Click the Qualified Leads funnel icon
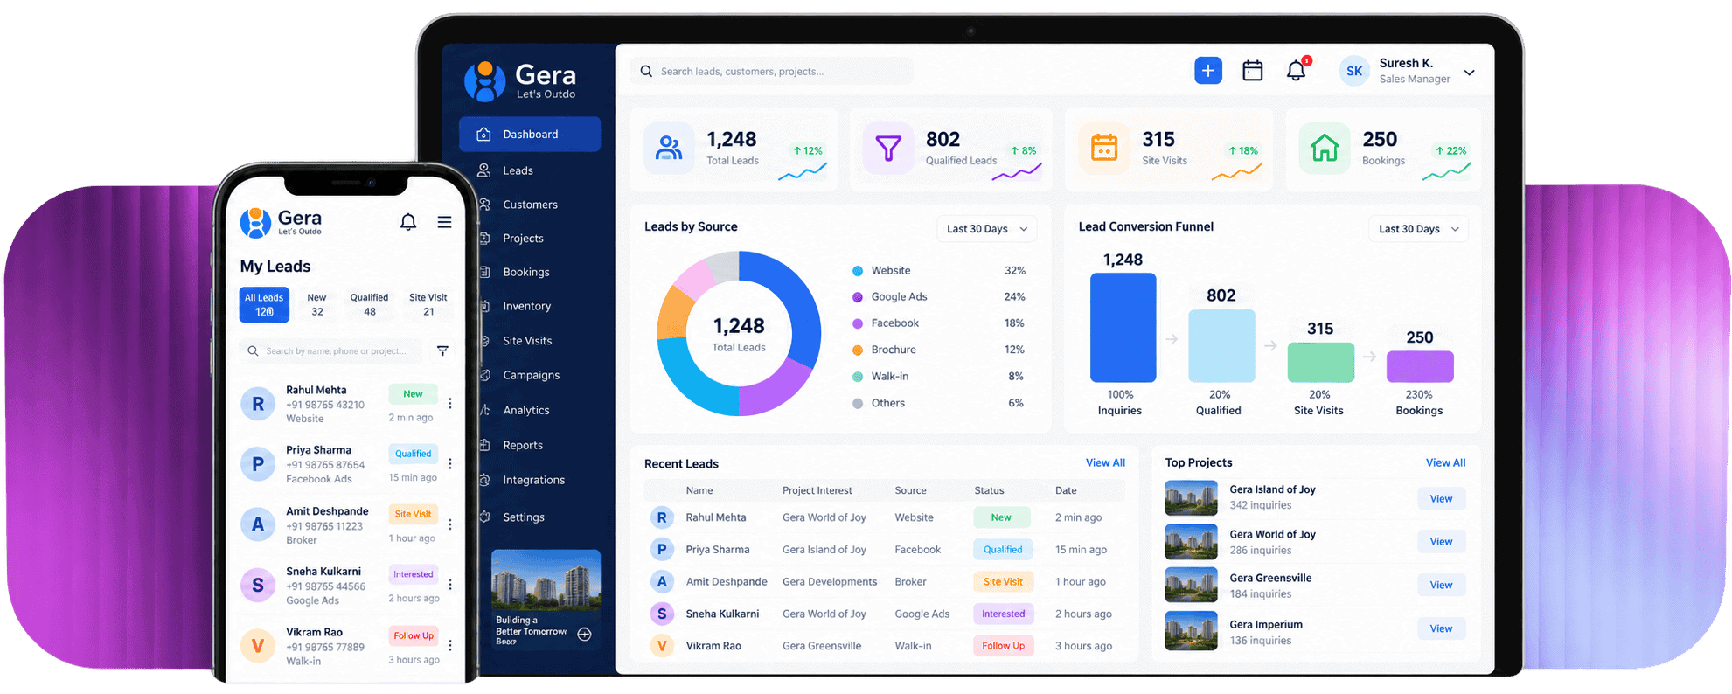 pyautogui.click(x=887, y=148)
